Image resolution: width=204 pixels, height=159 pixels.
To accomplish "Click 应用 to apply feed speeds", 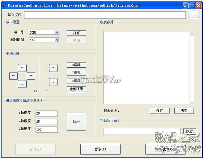I will [x=76, y=121].
